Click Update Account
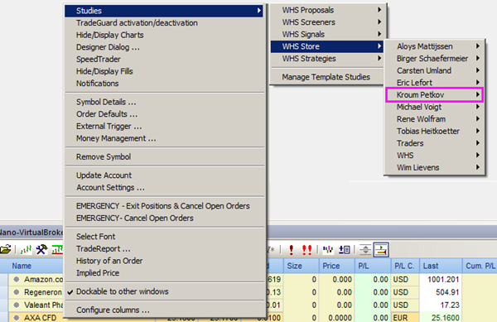The image size is (497, 322). pos(165,175)
